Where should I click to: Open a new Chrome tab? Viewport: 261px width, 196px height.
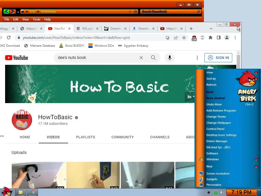pos(191,29)
